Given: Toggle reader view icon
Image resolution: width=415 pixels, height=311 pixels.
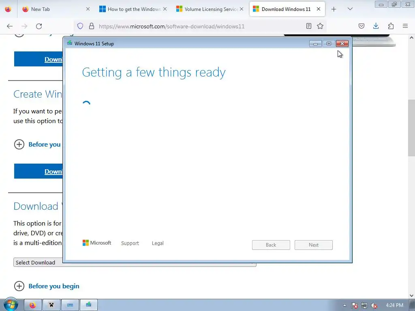Looking at the screenshot, I should 308,26.
